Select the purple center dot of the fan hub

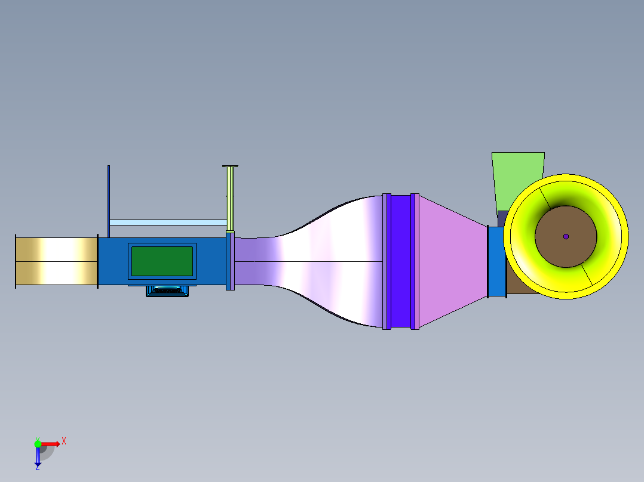(x=566, y=237)
